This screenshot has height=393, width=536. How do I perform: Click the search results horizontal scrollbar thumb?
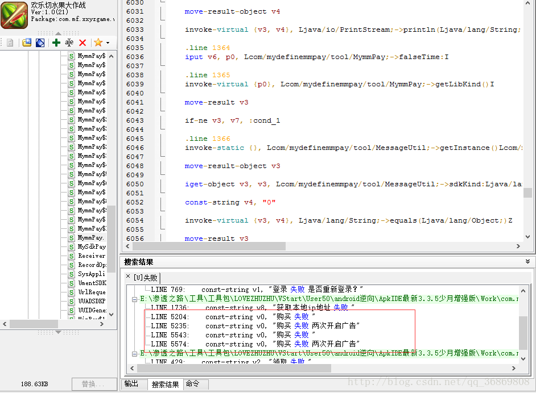click(x=234, y=368)
